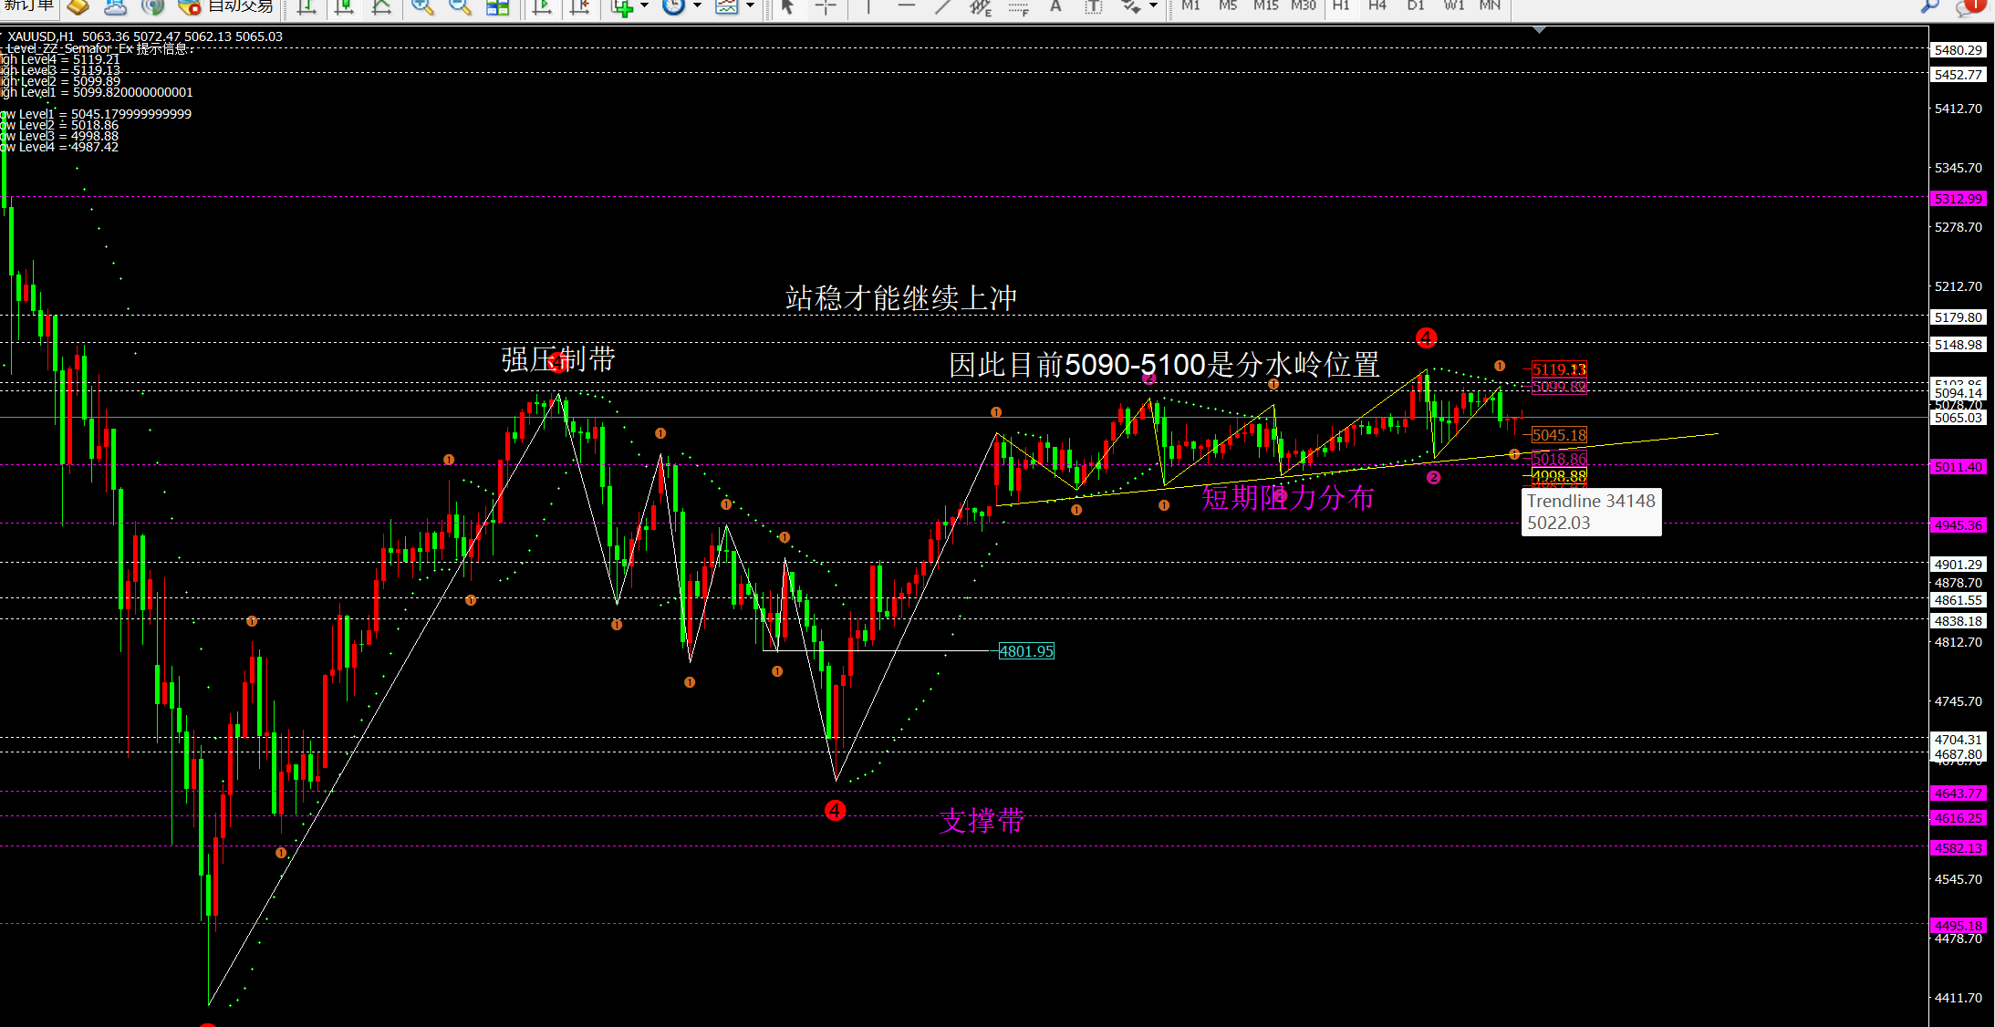Viewport: 1995px width, 1027px height.
Task: Open the search magnifier icon
Action: (1929, 6)
